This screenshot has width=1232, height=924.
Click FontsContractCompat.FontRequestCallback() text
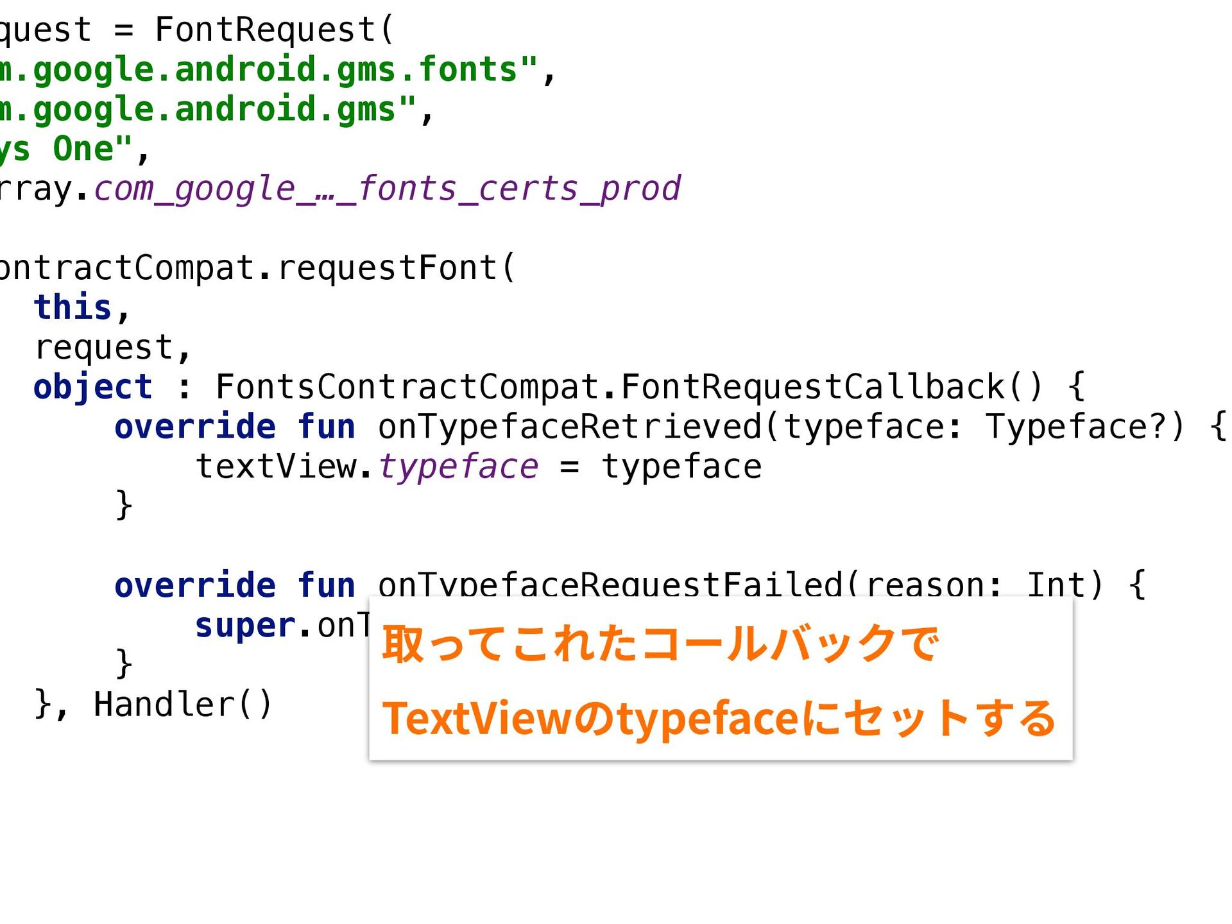pos(629,387)
